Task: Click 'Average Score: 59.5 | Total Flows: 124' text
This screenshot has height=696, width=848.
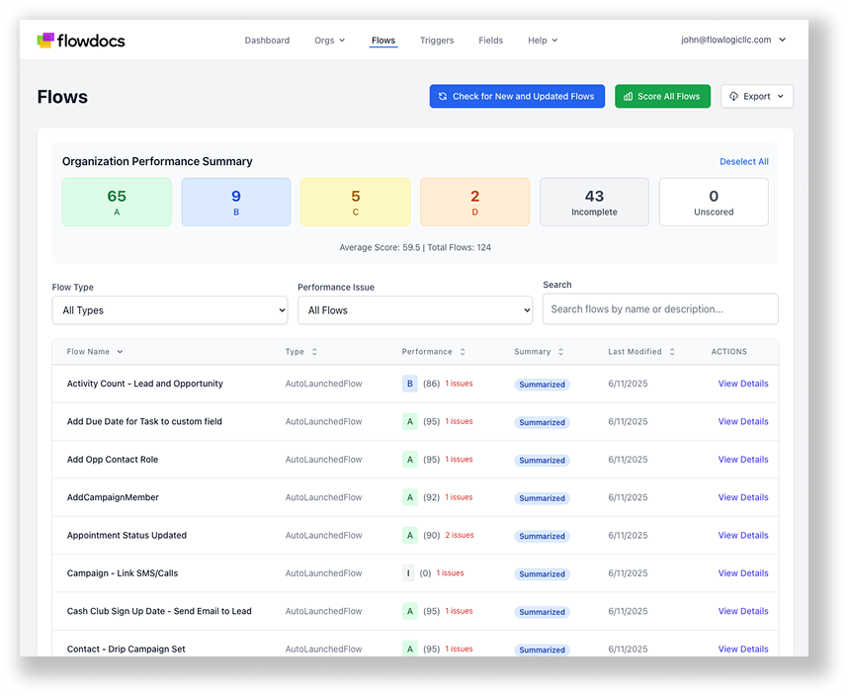Action: (x=415, y=247)
